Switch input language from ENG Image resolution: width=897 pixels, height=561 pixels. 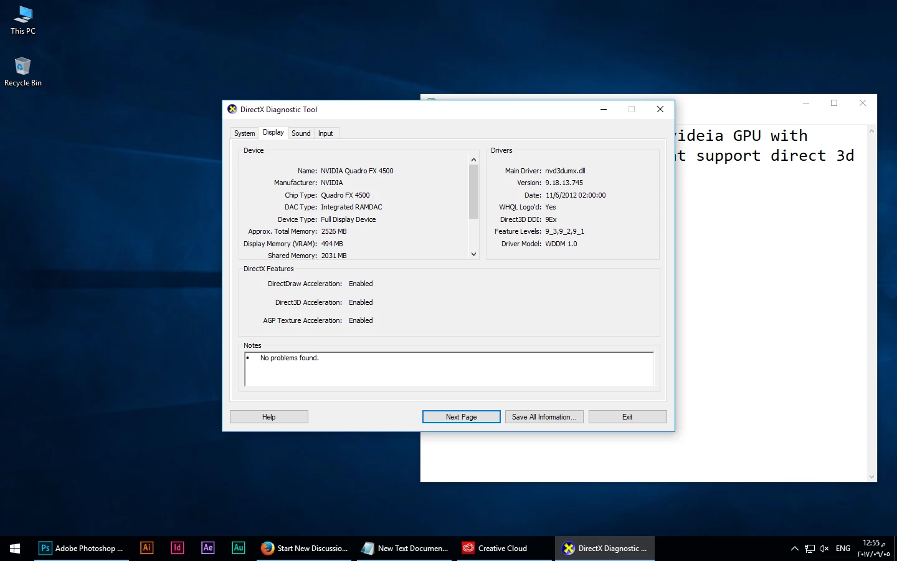843,549
